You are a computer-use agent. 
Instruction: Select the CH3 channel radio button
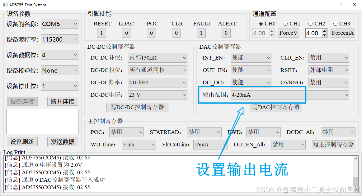[335, 23]
